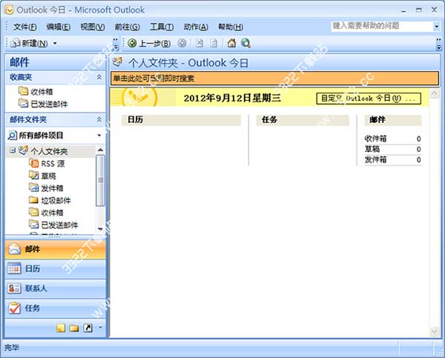445x358 pixels.
Task: Click the Calendar grid icon
Action: click(x=14, y=268)
